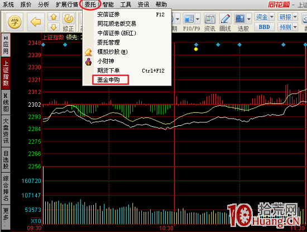Open the 资讯 news icon
Image resolution: width=307 pixels, height=232 pixels.
[x=210, y=19]
